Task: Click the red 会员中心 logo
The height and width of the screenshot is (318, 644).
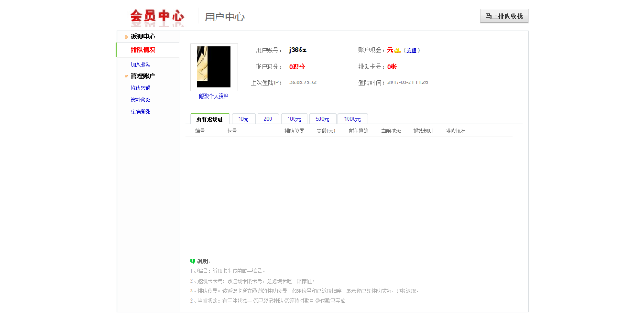Action: [157, 16]
